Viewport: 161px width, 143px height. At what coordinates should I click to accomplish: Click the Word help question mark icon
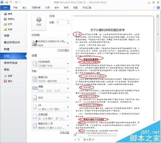coord(158,7)
